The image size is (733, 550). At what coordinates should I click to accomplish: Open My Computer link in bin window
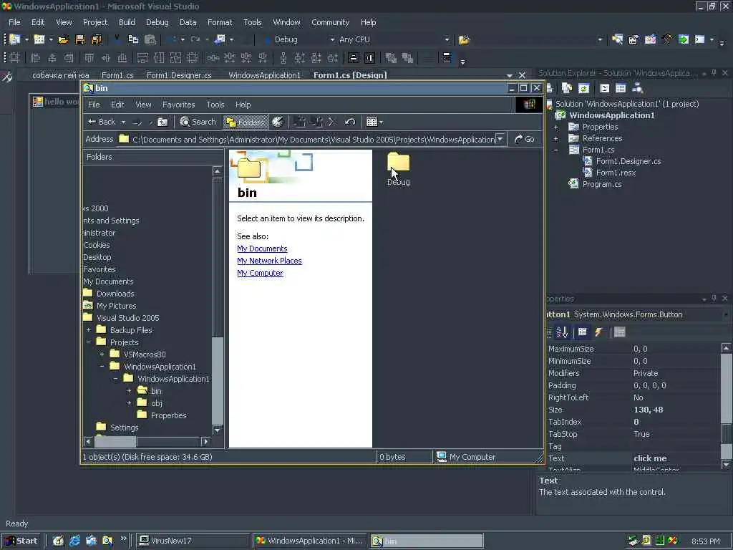(x=260, y=273)
